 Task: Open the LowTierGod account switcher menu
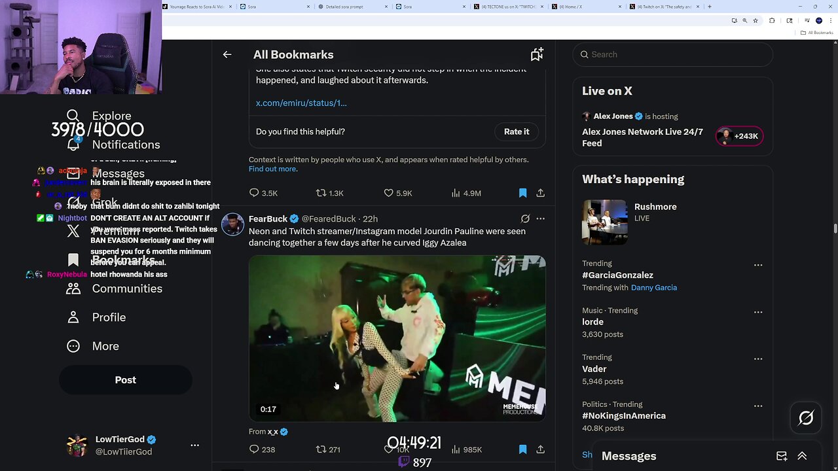[x=194, y=445]
